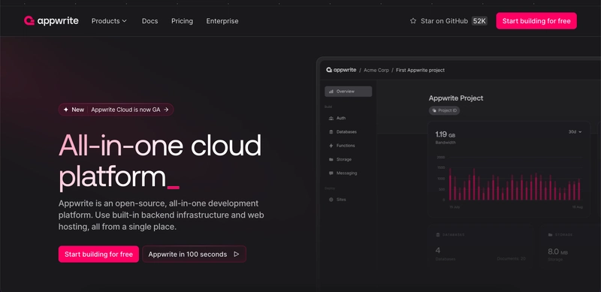The height and width of the screenshot is (292, 601).
Task: Click the Messaging chat bubble icon
Action: (x=331, y=173)
